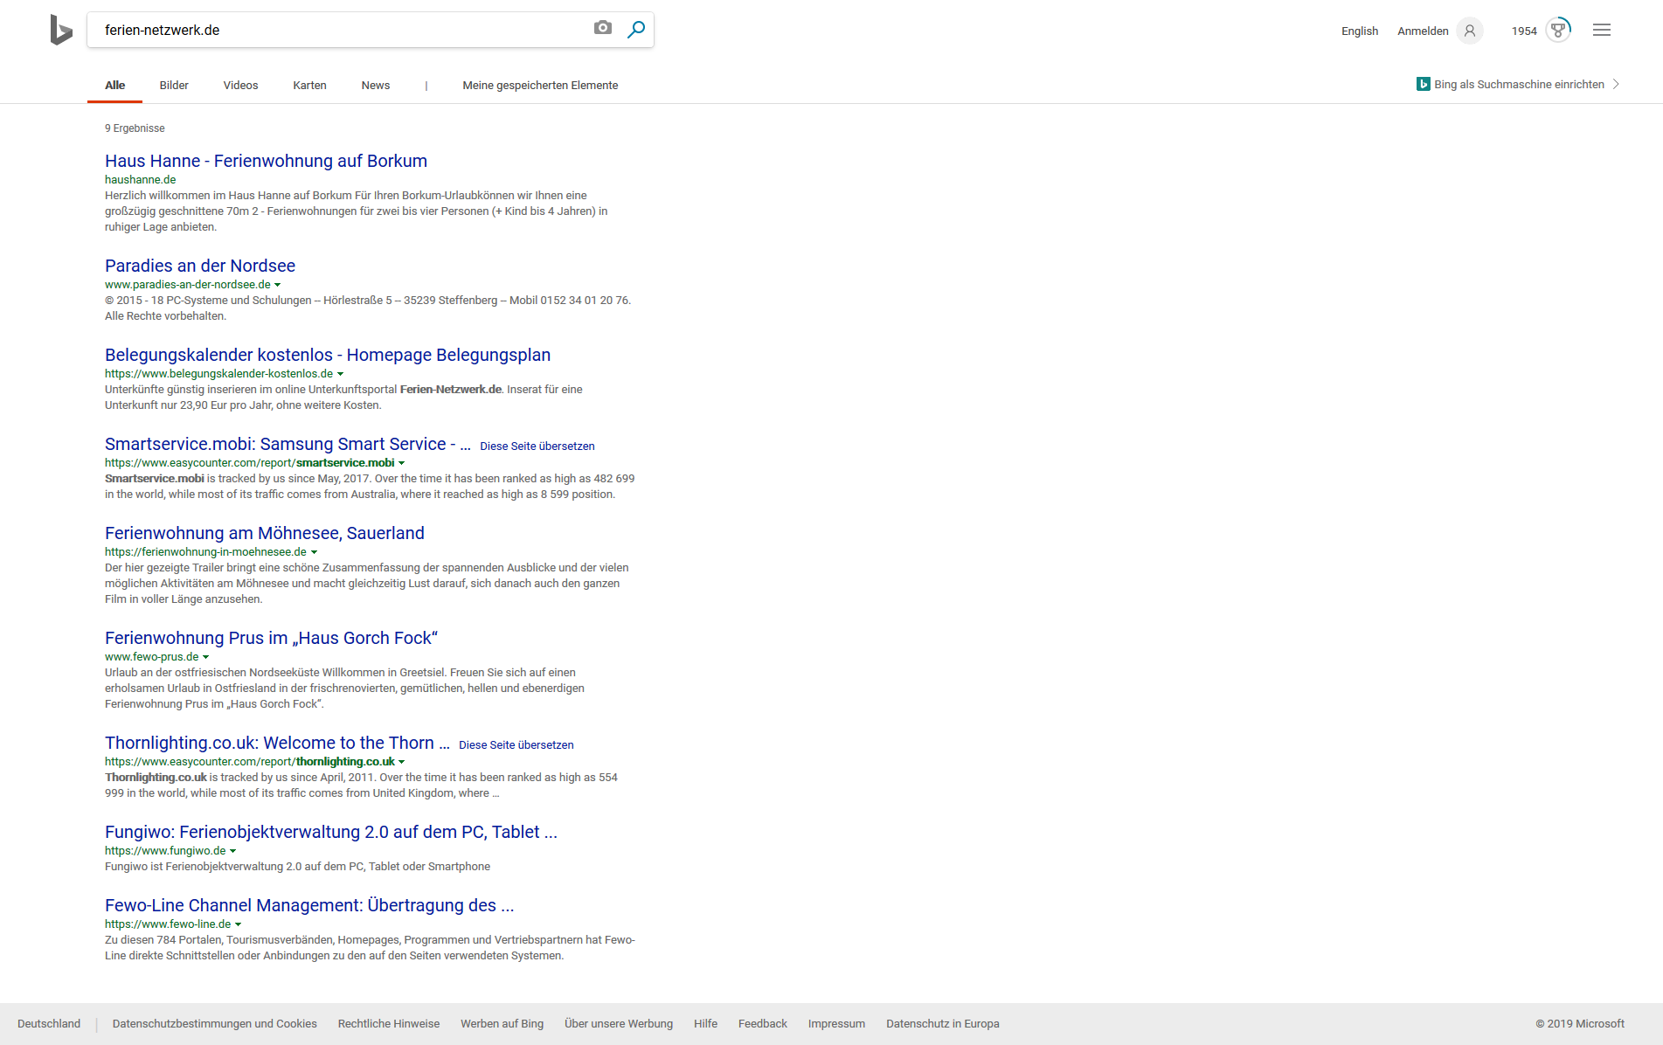Switch to the Karten tab
Viewport: 1663px width, 1045px height.
pyautogui.click(x=309, y=85)
